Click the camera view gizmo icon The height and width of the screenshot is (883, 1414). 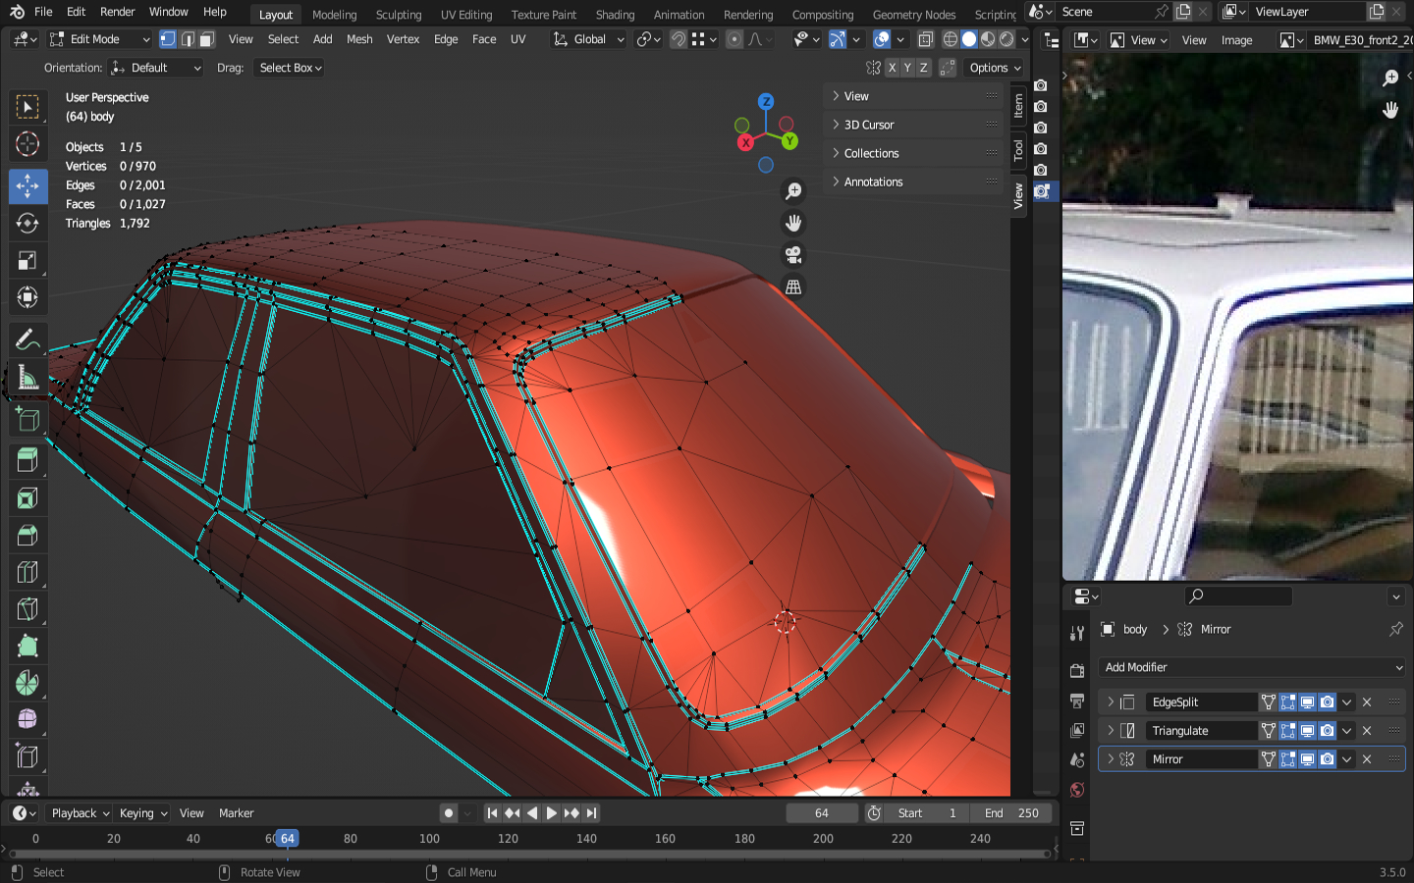[x=793, y=255]
